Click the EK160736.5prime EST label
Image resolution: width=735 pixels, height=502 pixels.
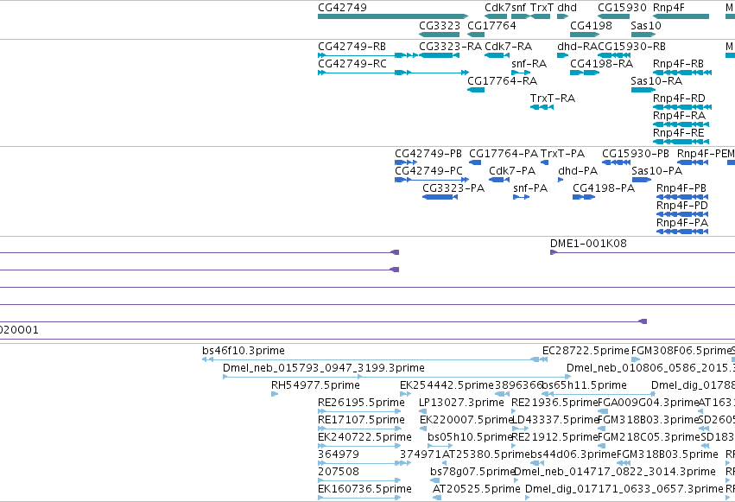coord(364,490)
